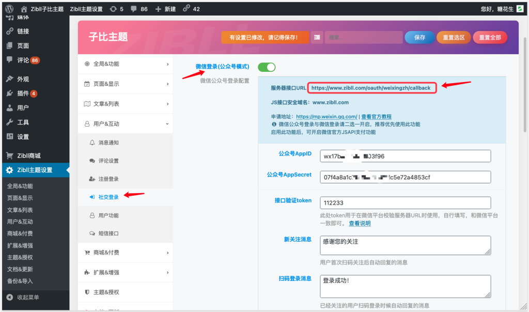Image resolution: width=529 pixels, height=312 pixels.
Task: Click the updates icon showing 5
Action: click(x=113, y=9)
